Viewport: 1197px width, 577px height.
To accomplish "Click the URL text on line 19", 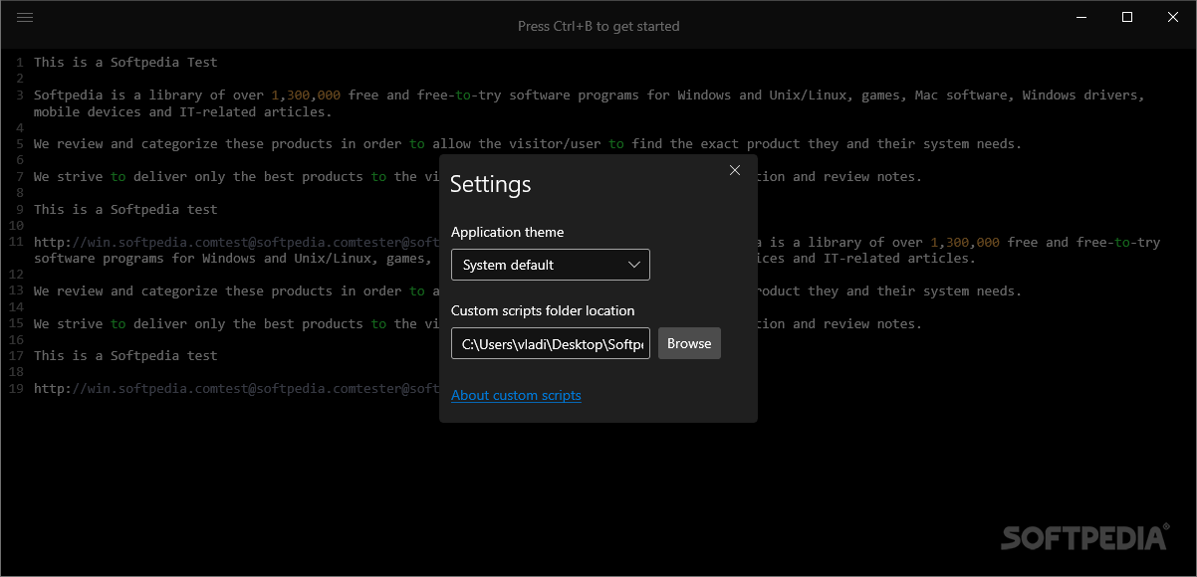I will tap(236, 388).
